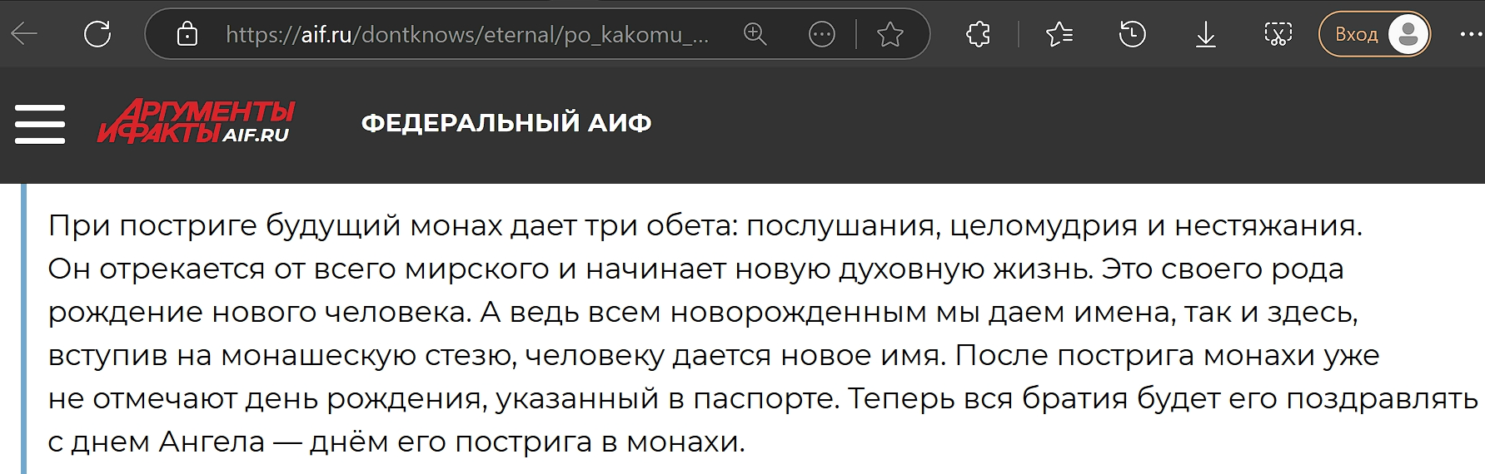
Task: Focus the aif.ru address bar URL
Action: [466, 35]
